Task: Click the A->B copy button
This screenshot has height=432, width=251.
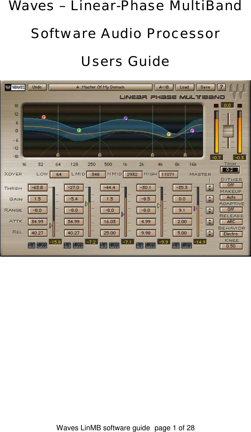Action: [164, 87]
